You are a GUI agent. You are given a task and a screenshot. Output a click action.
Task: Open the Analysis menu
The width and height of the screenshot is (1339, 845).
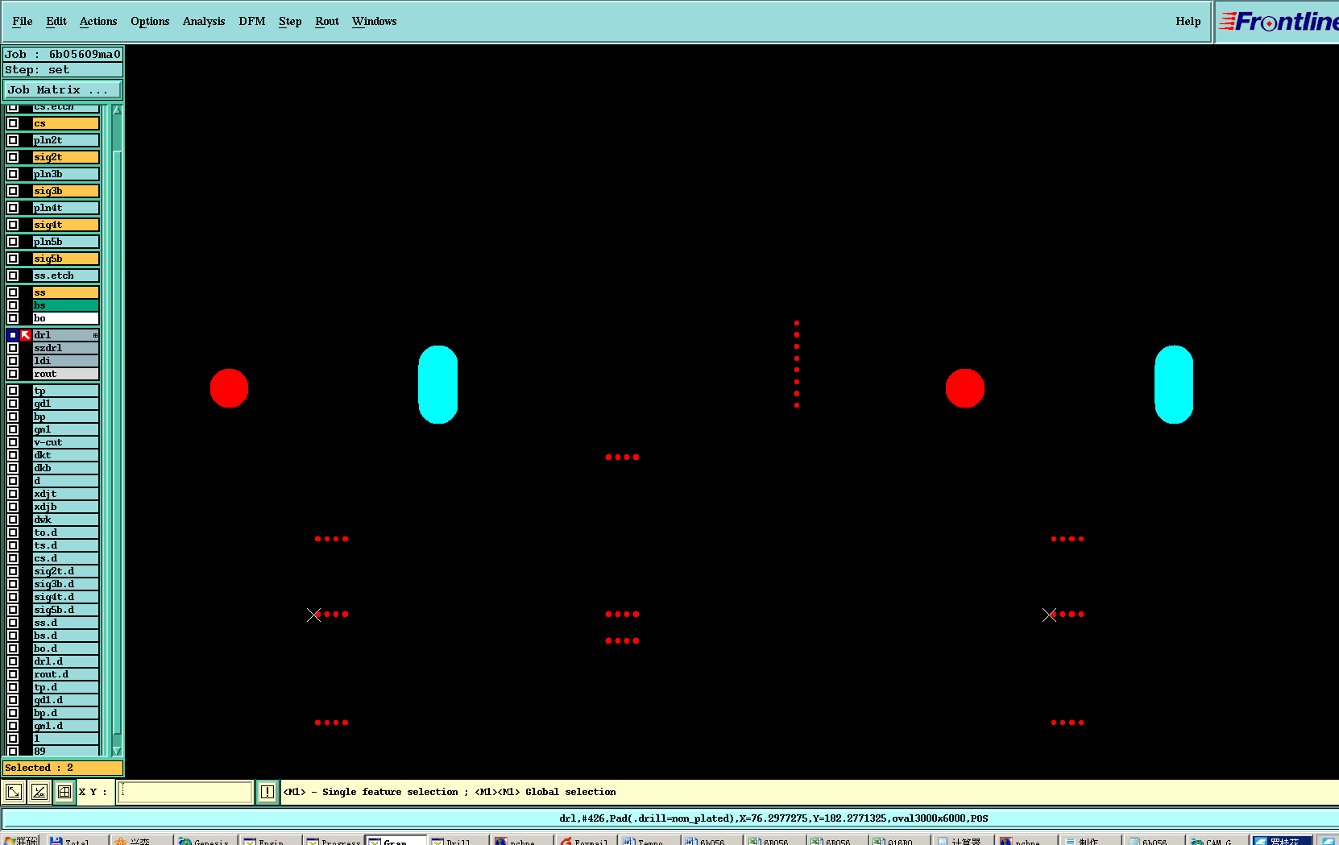[204, 21]
